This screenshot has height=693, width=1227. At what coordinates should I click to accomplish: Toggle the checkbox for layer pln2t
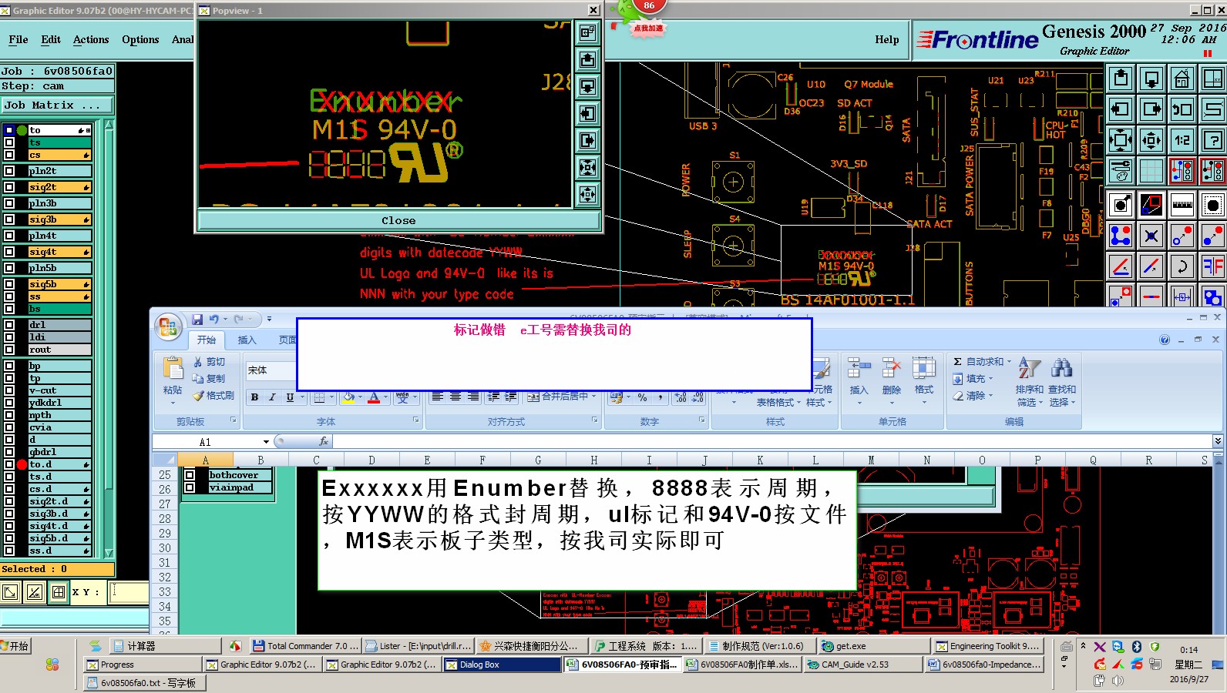point(9,171)
